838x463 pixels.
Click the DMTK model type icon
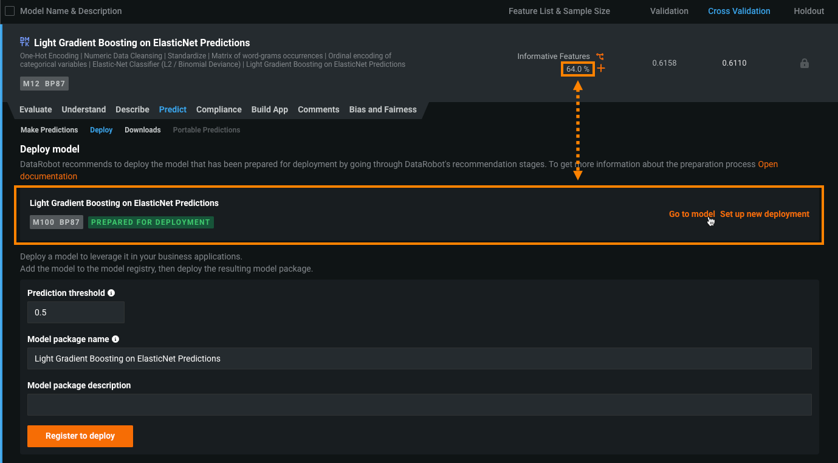click(x=24, y=42)
